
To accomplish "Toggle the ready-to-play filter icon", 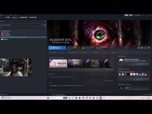I will click(45, 25).
